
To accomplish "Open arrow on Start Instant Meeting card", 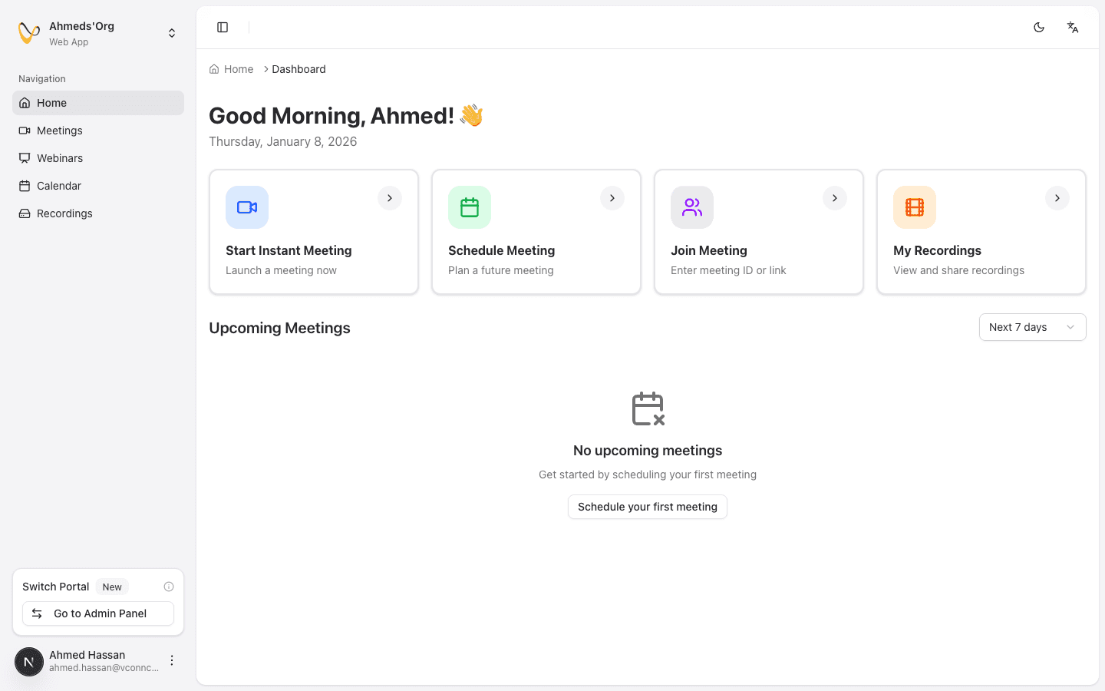I will (x=390, y=198).
